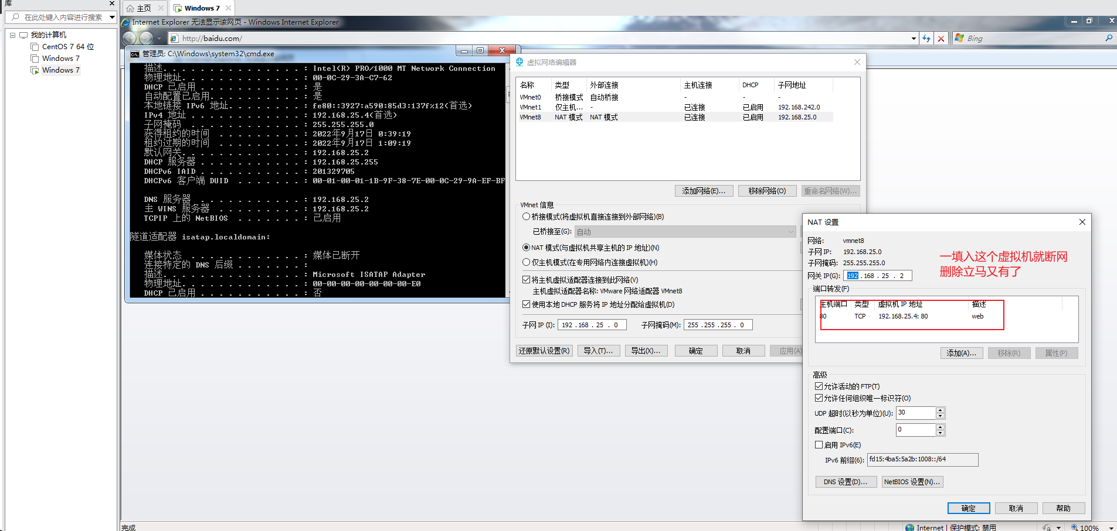Screen dimensions: 1117x531
Task: Open recent pages dropdown beside forward button
Action: (159, 39)
